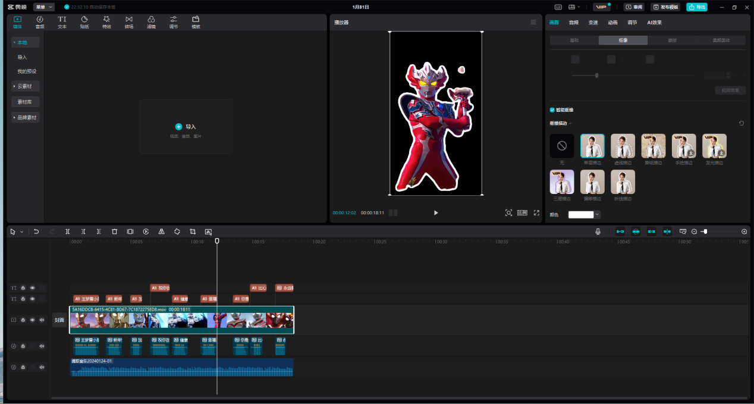Viewport: 754px width, 404px height.
Task: Open the 调节 adjustment tab in the top toolbar
Action: pyautogui.click(x=173, y=22)
